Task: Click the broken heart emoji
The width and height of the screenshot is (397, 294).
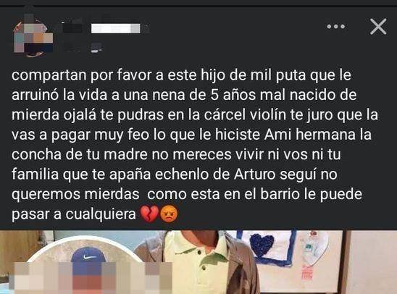Action: (149, 214)
